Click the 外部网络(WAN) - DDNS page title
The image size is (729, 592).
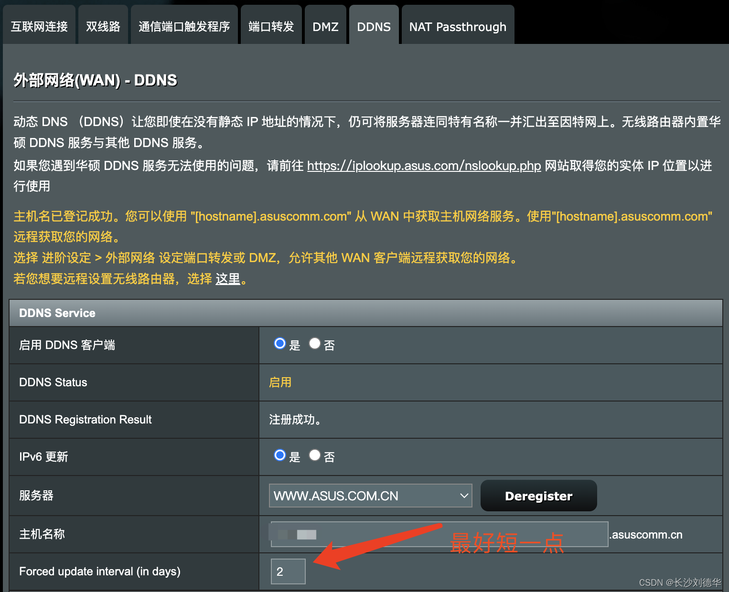click(x=95, y=80)
